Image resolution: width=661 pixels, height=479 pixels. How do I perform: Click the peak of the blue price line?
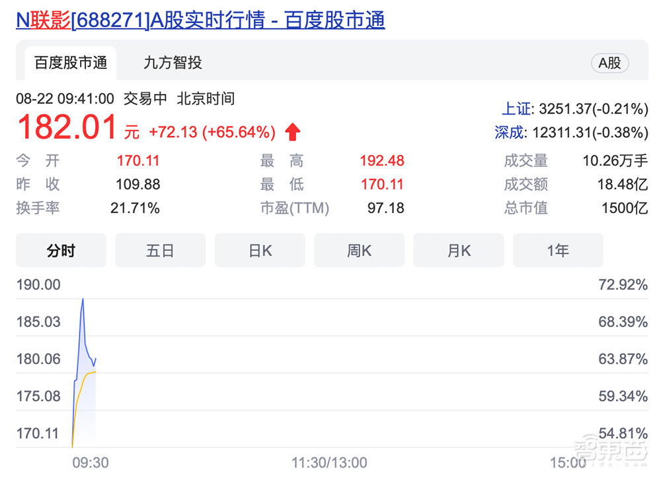[83, 299]
